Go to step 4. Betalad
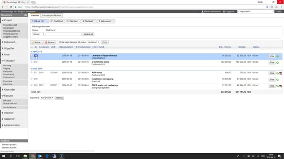The width and height of the screenshot is (284, 159). pyautogui.click(x=88, y=21)
